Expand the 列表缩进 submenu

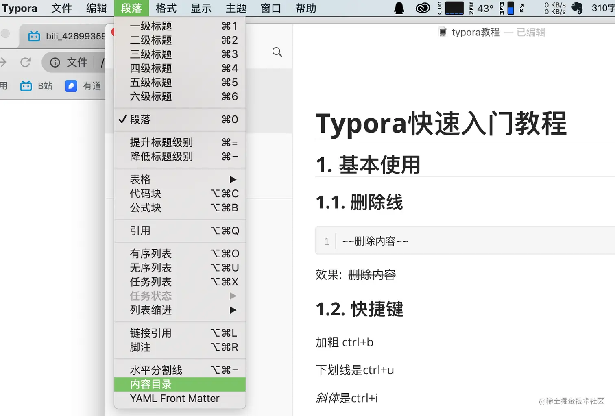180,310
